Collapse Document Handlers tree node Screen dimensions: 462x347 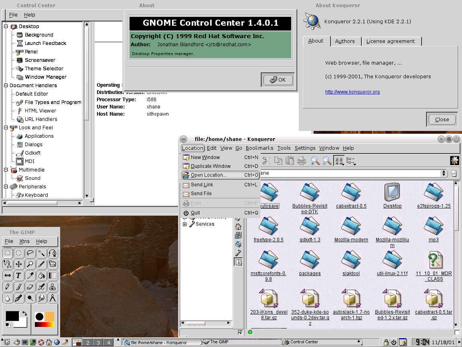click(x=6, y=85)
